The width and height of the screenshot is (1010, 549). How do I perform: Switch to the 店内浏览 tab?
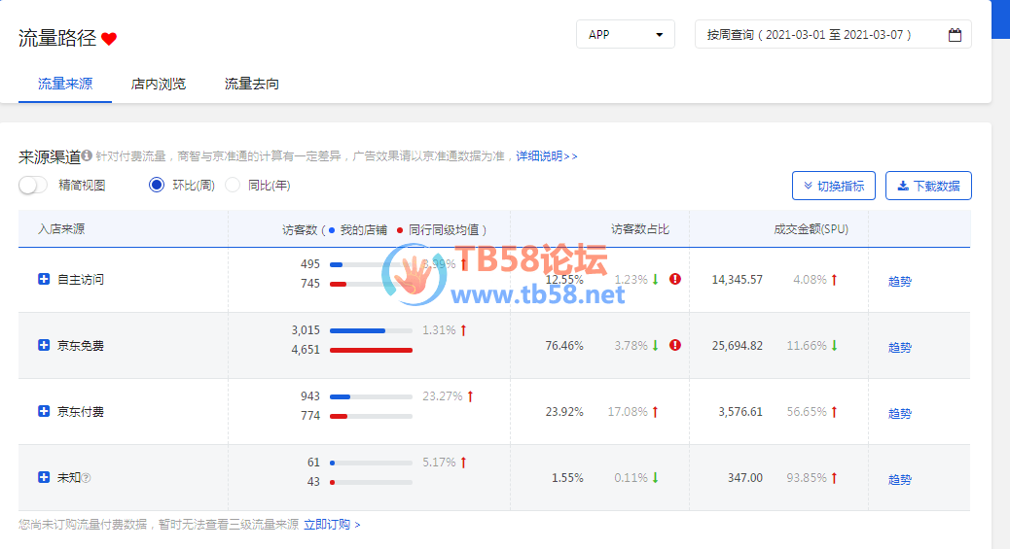pyautogui.click(x=159, y=84)
